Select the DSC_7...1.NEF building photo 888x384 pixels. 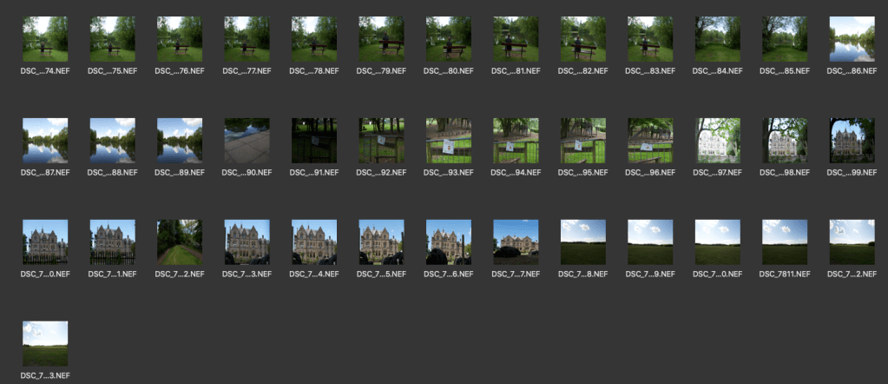coord(112,242)
